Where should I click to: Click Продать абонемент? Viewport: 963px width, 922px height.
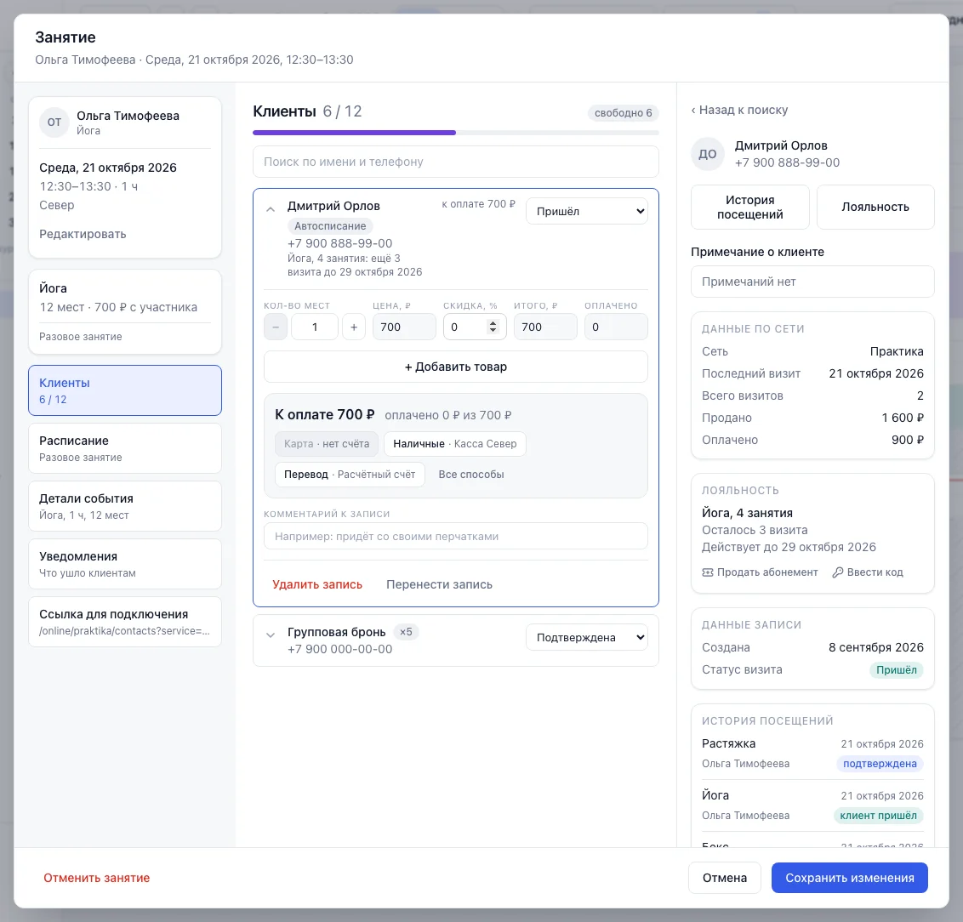tap(761, 572)
